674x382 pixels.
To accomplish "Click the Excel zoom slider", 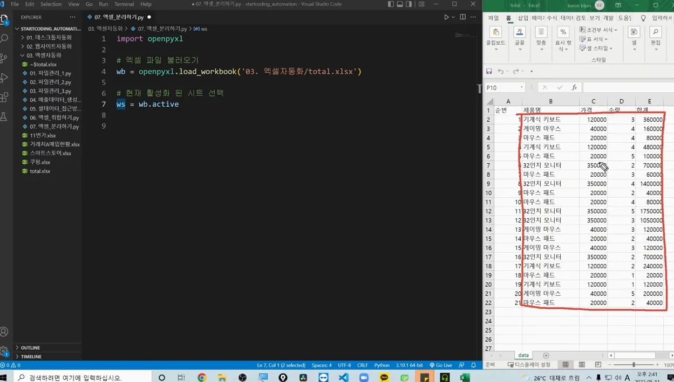I will tap(634, 365).
